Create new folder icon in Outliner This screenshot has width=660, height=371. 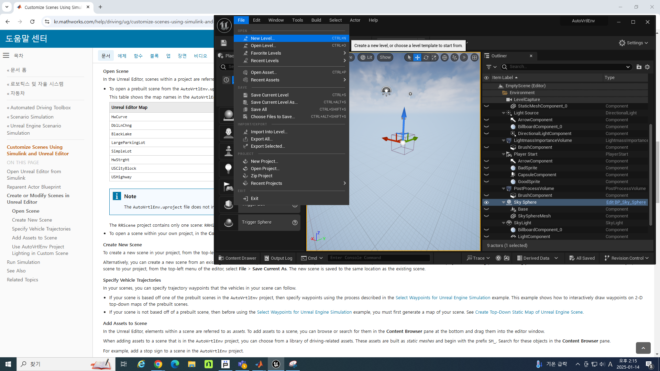pos(639,67)
